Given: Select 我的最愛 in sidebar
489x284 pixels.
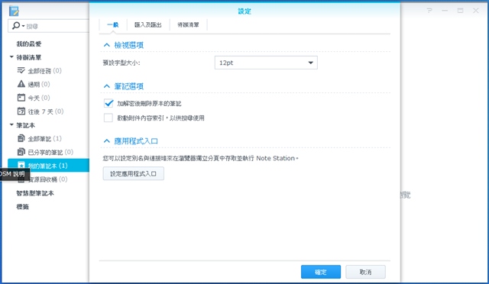Looking at the screenshot, I should point(29,44).
